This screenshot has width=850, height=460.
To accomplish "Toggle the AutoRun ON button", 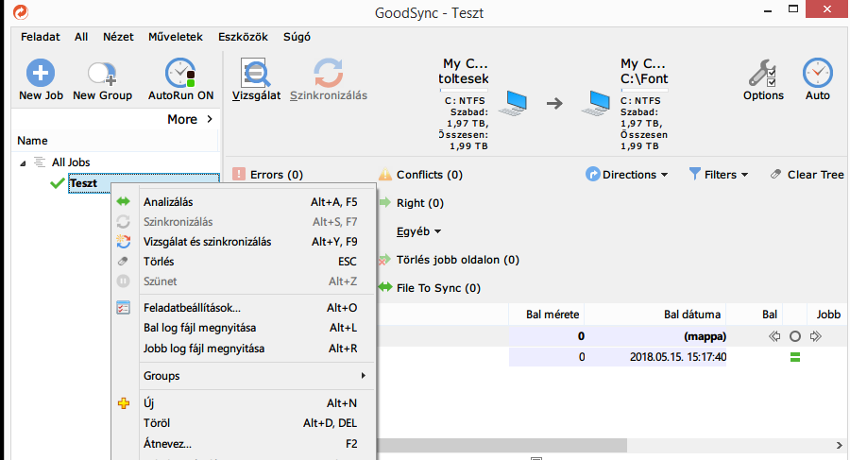I will (x=179, y=73).
